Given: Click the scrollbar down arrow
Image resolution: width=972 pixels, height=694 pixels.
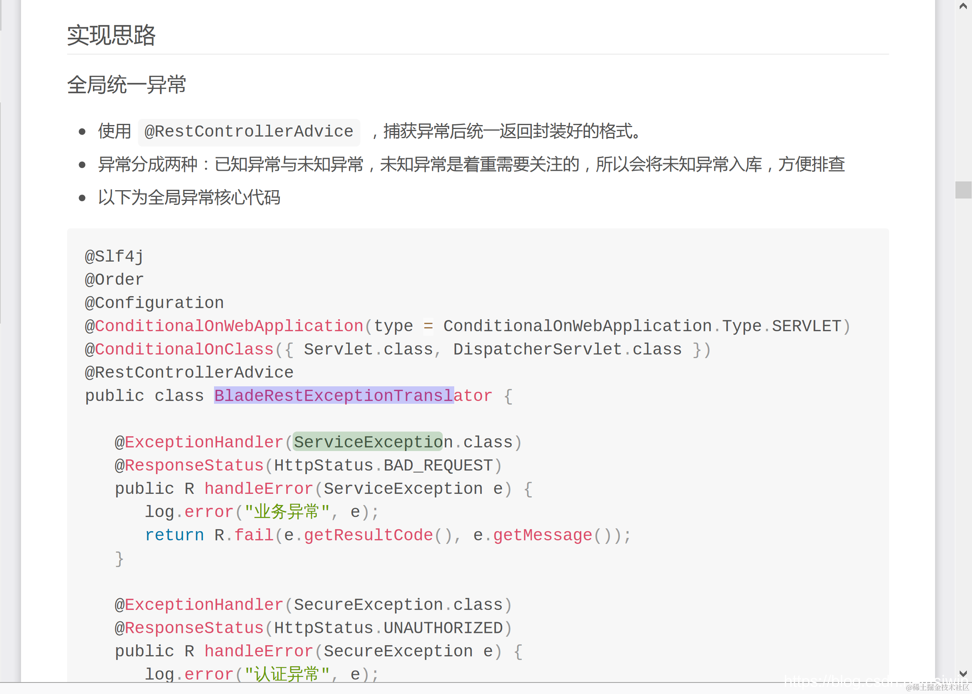Looking at the screenshot, I should coord(963,674).
